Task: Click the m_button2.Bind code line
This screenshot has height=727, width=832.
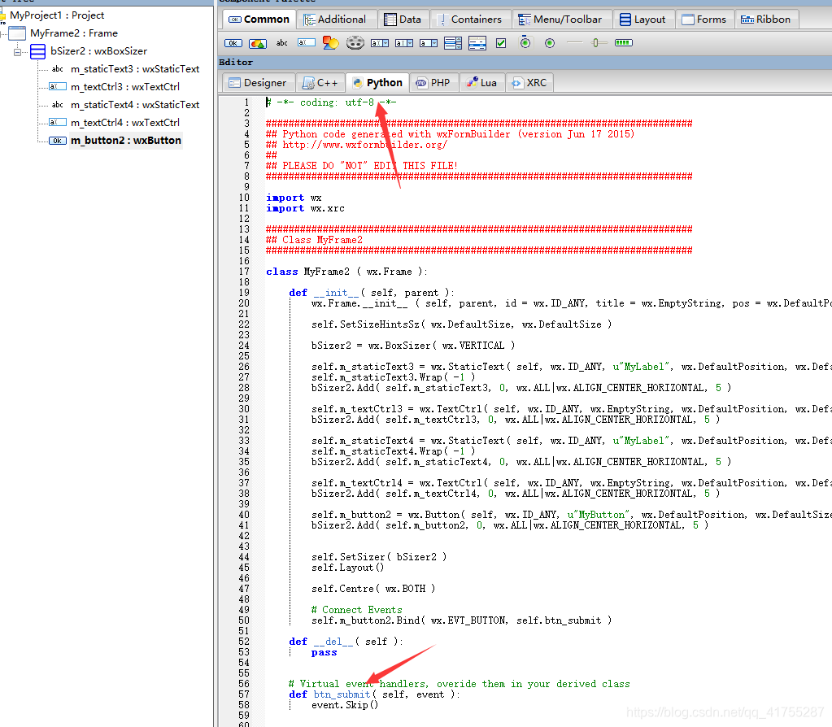Action: tap(461, 620)
